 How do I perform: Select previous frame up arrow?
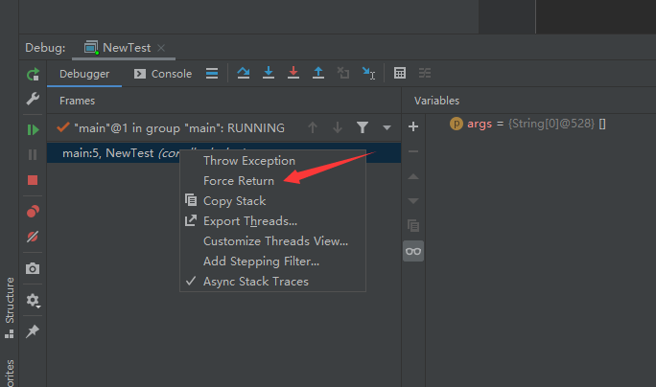click(313, 127)
